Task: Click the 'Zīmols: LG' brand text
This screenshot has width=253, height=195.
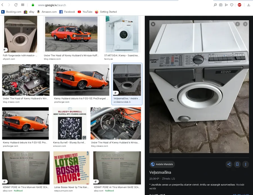Action: coord(168,179)
